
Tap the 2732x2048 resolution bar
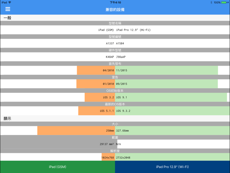coord(172,157)
